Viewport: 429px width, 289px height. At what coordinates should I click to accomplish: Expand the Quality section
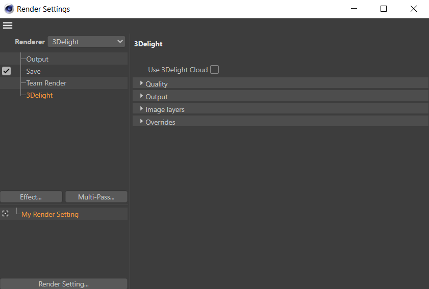click(x=141, y=83)
